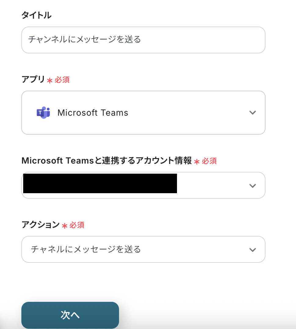296x329 pixels.
Task: Open the account selection dropdown arrow
Action: (x=252, y=186)
